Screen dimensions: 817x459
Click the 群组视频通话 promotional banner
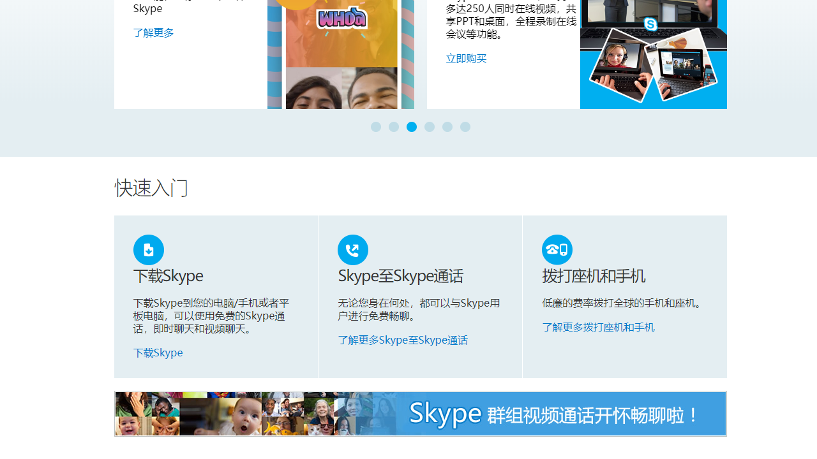click(420, 413)
